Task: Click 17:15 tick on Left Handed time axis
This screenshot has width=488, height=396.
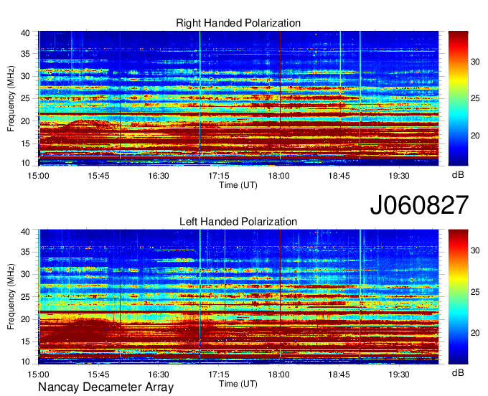Action: [x=218, y=374]
